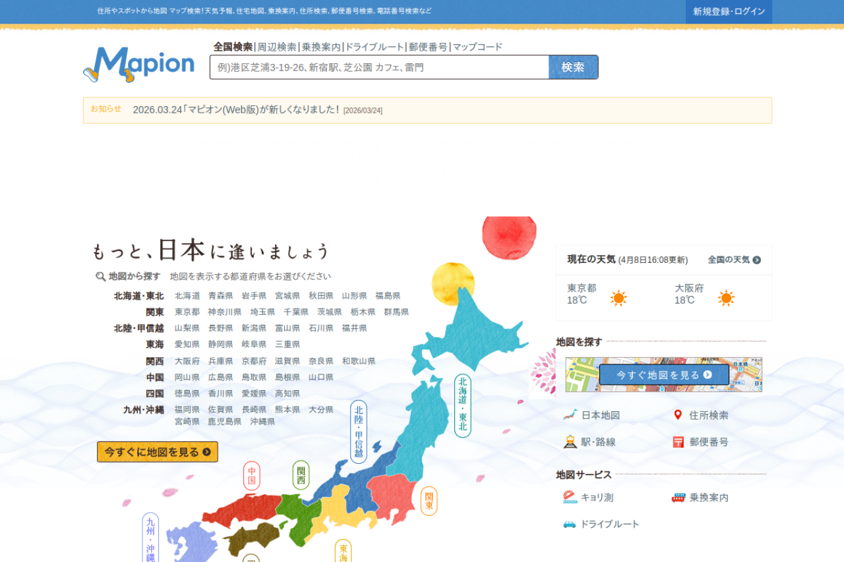Open the キョリ測 distance measuring icon
The height and width of the screenshot is (562, 844).
click(570, 497)
